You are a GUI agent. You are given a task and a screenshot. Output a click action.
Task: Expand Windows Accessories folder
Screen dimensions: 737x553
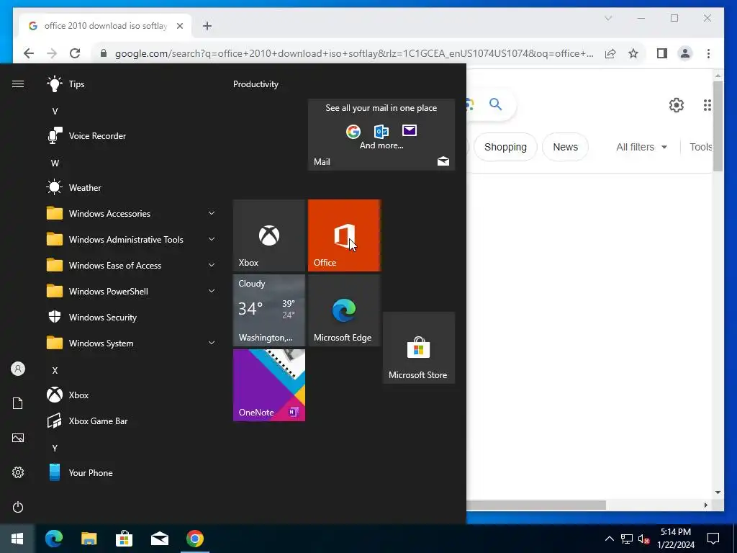point(132,213)
